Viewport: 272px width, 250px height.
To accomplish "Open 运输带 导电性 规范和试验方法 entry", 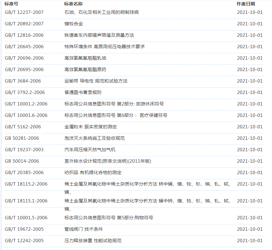I will coord(96,81).
